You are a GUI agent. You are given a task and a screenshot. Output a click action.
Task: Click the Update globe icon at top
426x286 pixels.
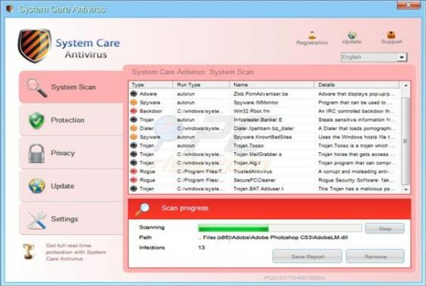point(351,35)
